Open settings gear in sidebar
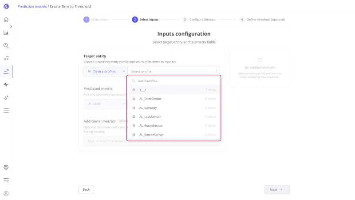 coord(6,167)
